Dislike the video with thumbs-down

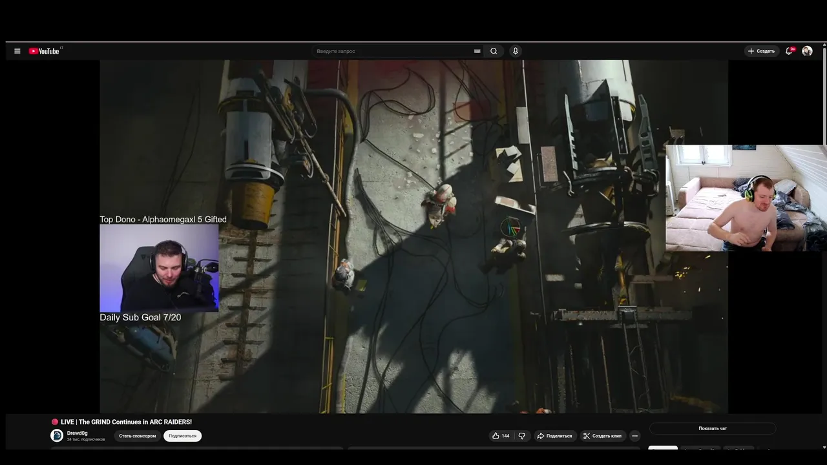(x=522, y=436)
